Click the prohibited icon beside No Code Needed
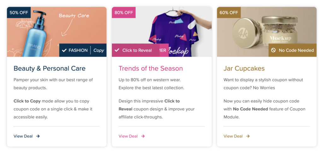The height and width of the screenshot is (154, 323). click(273, 50)
